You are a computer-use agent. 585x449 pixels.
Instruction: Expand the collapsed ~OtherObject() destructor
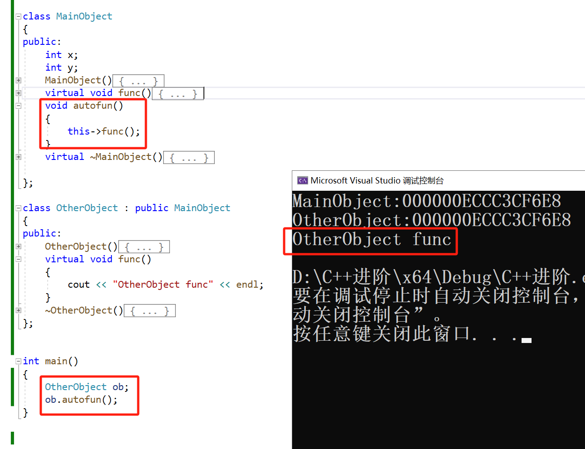19,310
